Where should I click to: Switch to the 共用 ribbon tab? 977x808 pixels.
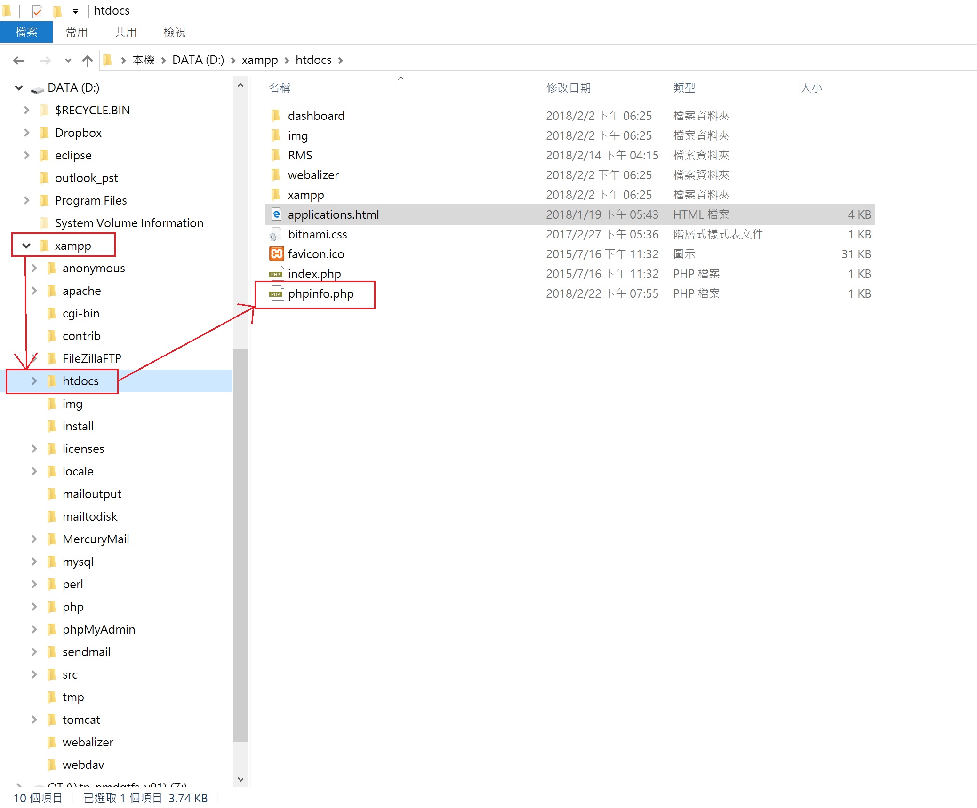pos(126,32)
